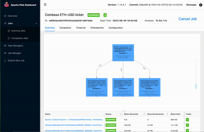
Task: Click the Job Manager build icon
Action: 5,53
